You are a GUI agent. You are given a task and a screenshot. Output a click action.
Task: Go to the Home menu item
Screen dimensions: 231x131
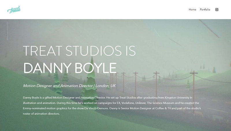(x=192, y=10)
